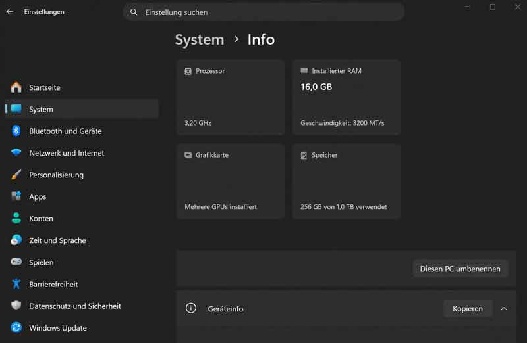Maximize the Einstellungen window
This screenshot has height=343, width=527.
pyautogui.click(x=492, y=7)
